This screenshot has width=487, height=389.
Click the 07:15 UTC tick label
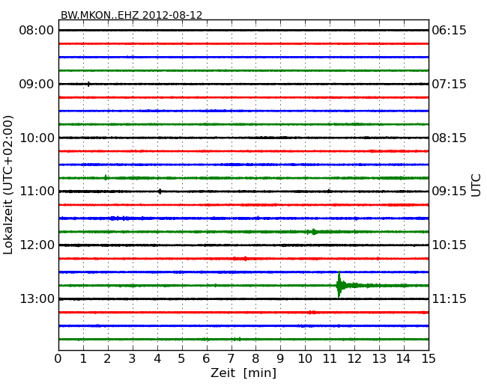click(x=449, y=84)
